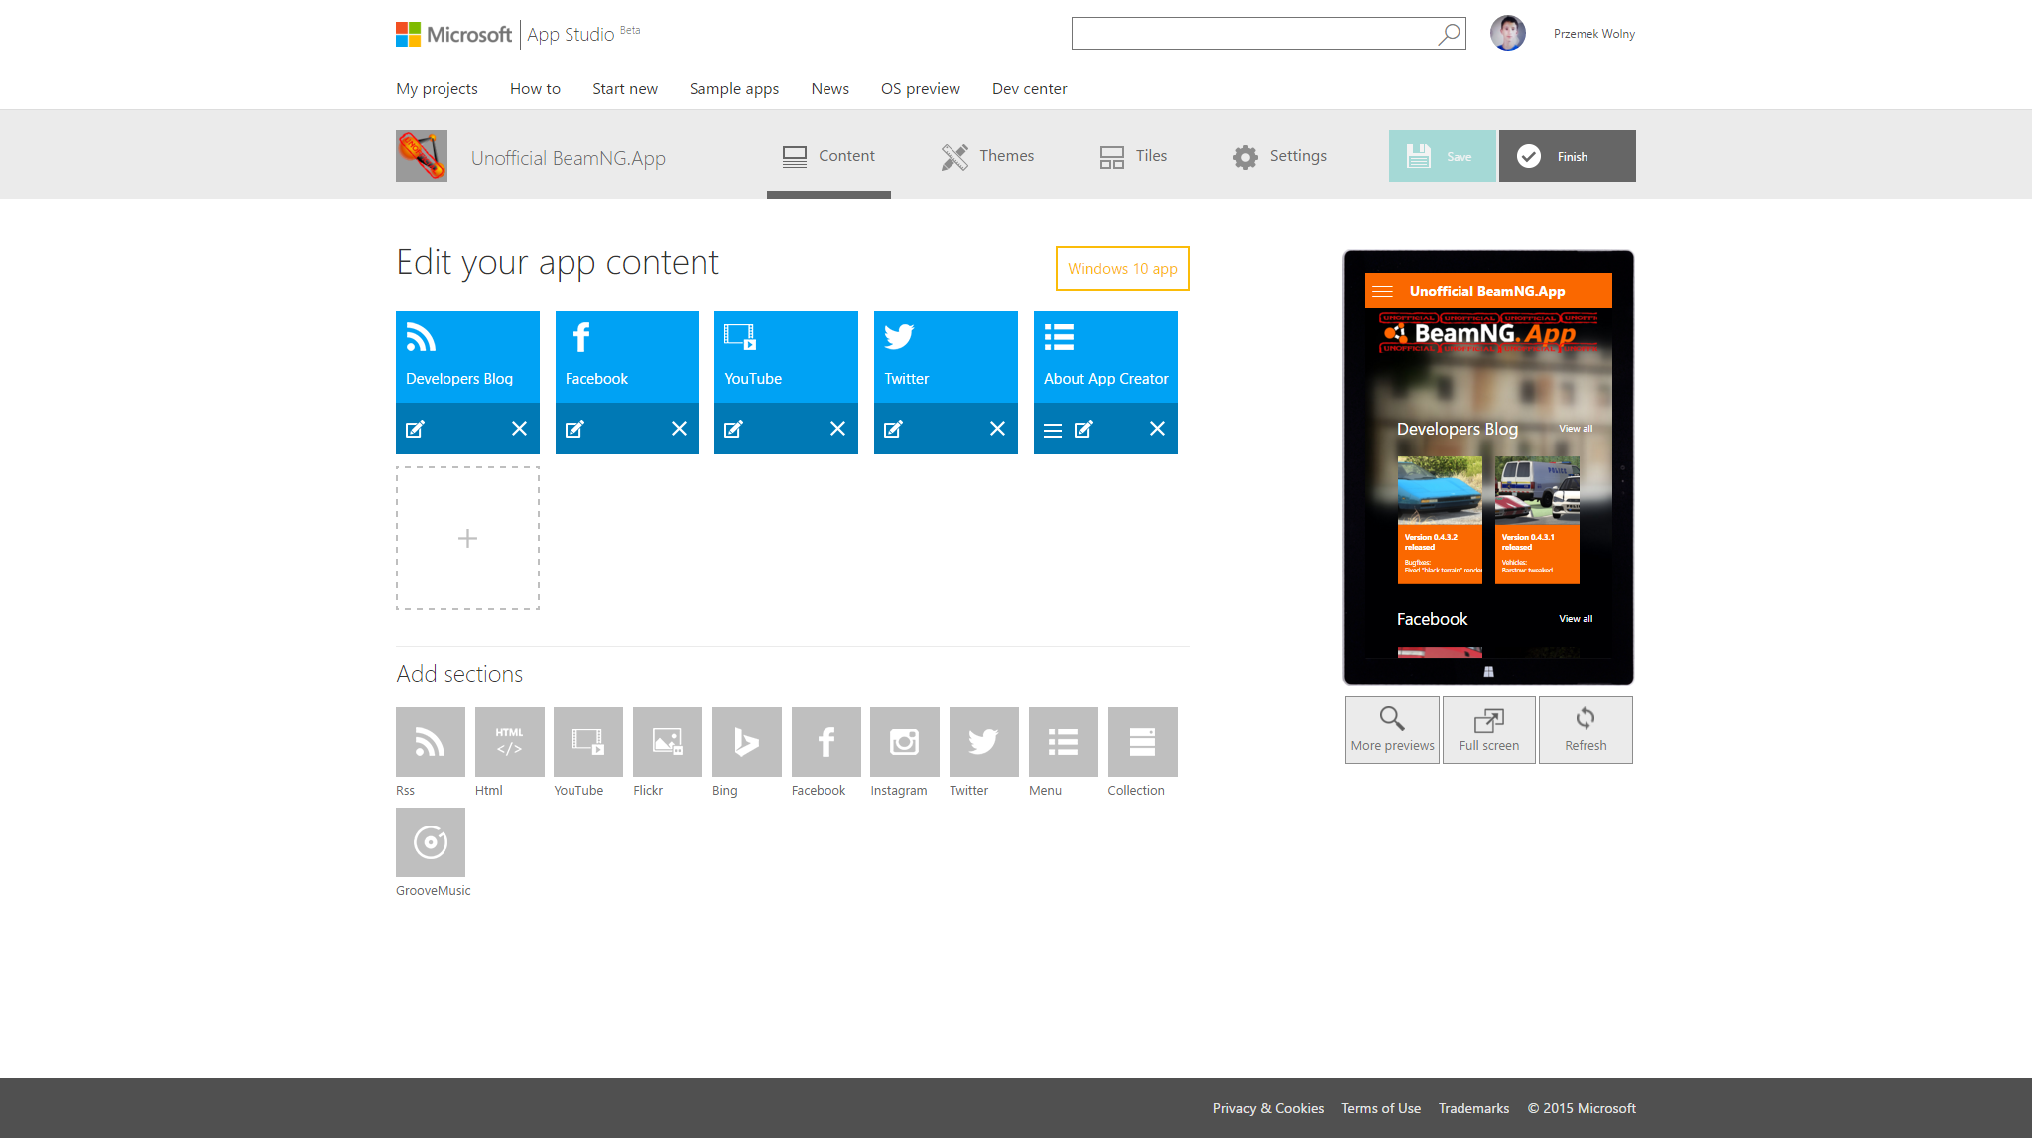Open Privacy & Cookies link
2032x1143 pixels.
coord(1268,1108)
